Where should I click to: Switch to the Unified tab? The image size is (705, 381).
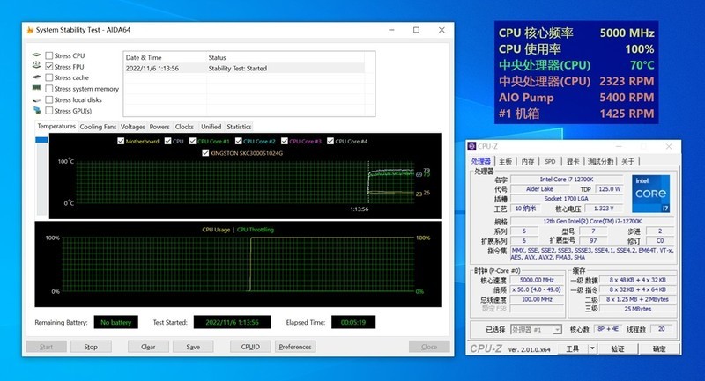[211, 127]
